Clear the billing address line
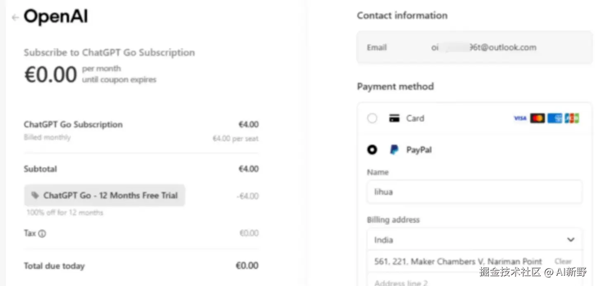The height and width of the screenshot is (286, 595). 563,262
